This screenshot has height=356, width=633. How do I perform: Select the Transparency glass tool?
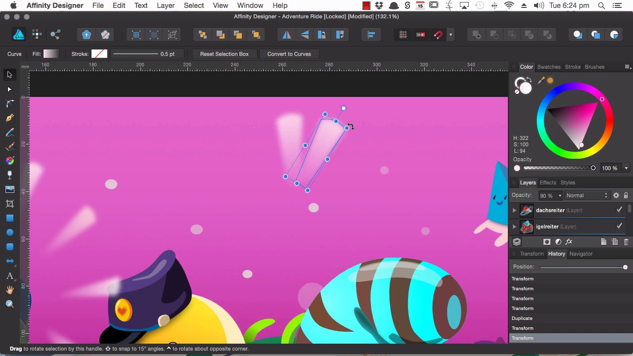click(9, 175)
